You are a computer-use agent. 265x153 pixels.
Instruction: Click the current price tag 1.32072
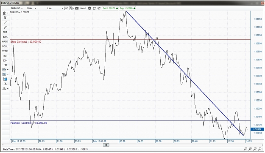(257, 129)
